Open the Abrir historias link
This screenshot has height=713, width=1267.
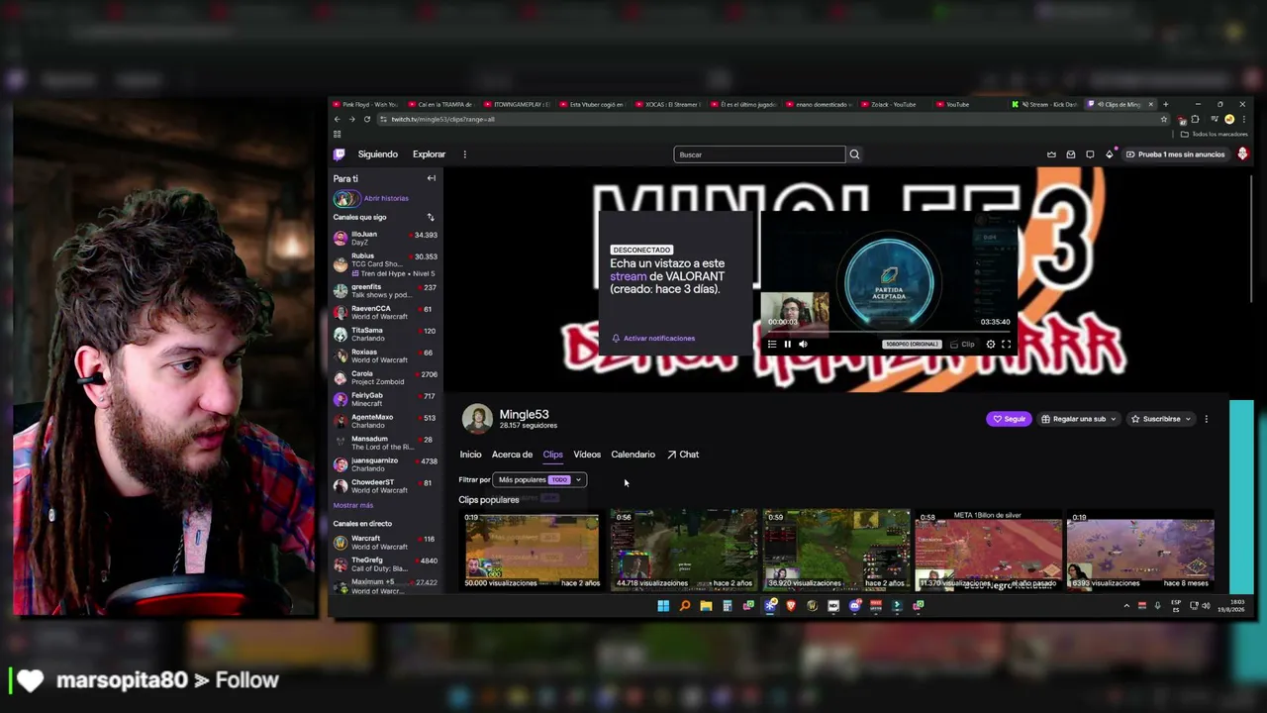386,199
